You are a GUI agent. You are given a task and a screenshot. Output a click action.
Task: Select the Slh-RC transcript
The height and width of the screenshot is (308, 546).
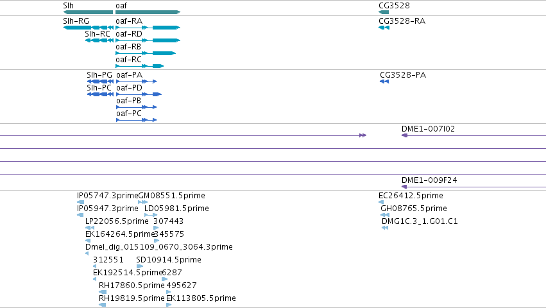point(99,40)
